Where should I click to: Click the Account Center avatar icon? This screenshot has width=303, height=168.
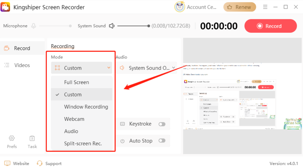(x=180, y=7)
